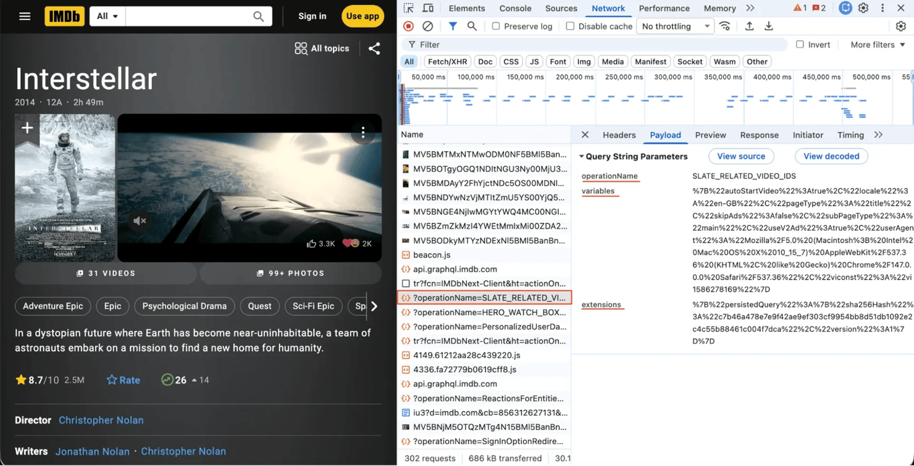Clear the network log
914x466 pixels.
(x=427, y=26)
